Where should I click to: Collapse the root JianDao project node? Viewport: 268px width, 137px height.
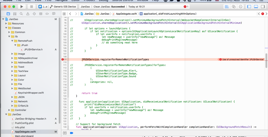pyautogui.click(x=3, y=19)
